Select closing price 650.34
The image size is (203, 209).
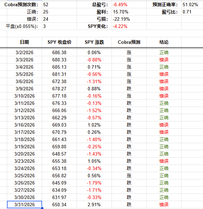pos(59,205)
